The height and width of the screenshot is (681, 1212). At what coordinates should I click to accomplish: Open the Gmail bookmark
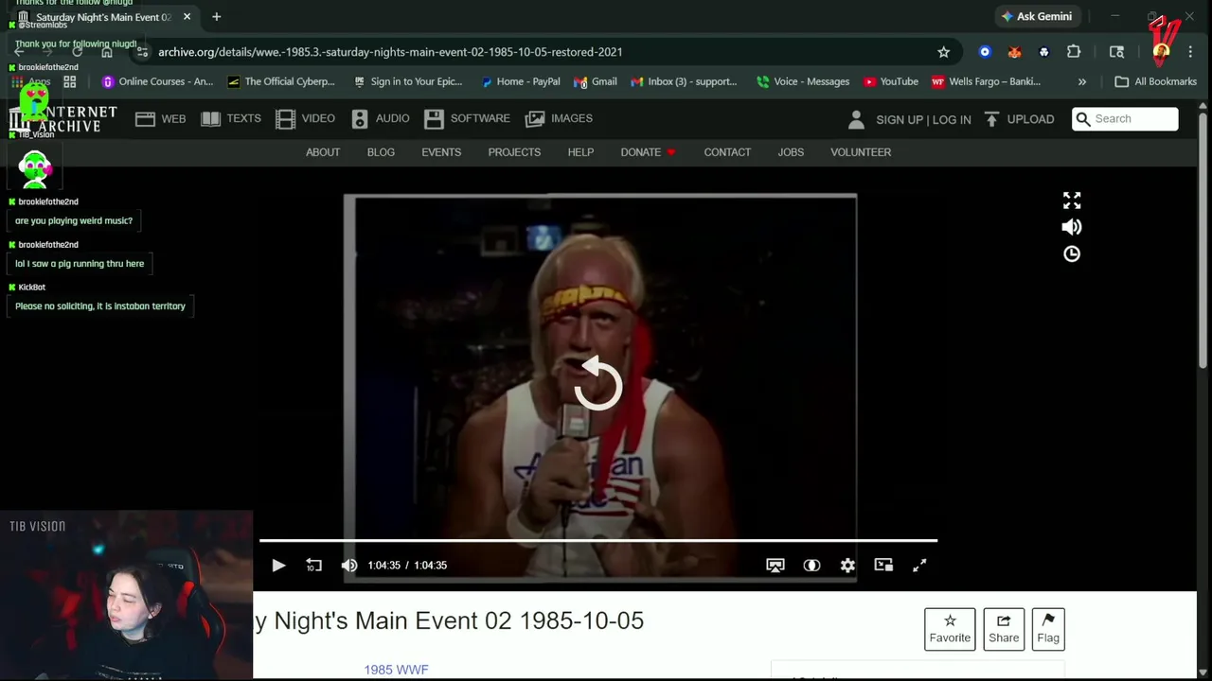595,81
